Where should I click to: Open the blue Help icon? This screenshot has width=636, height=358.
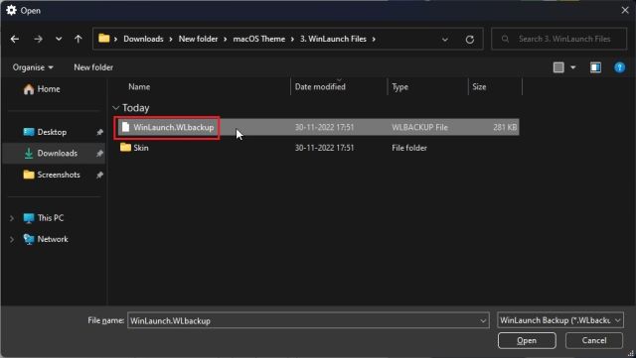[x=619, y=67]
